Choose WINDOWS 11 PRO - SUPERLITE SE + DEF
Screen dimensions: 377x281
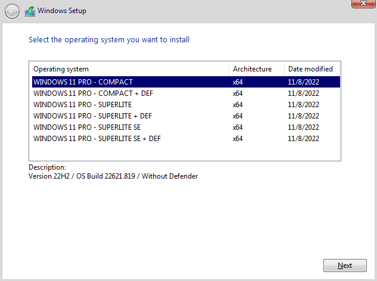coord(97,138)
